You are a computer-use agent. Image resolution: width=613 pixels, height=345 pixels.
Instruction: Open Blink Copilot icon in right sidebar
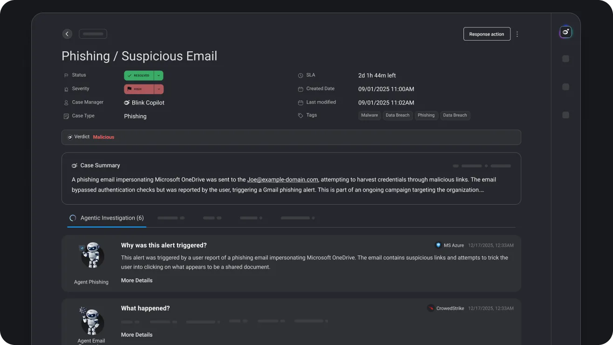565,32
